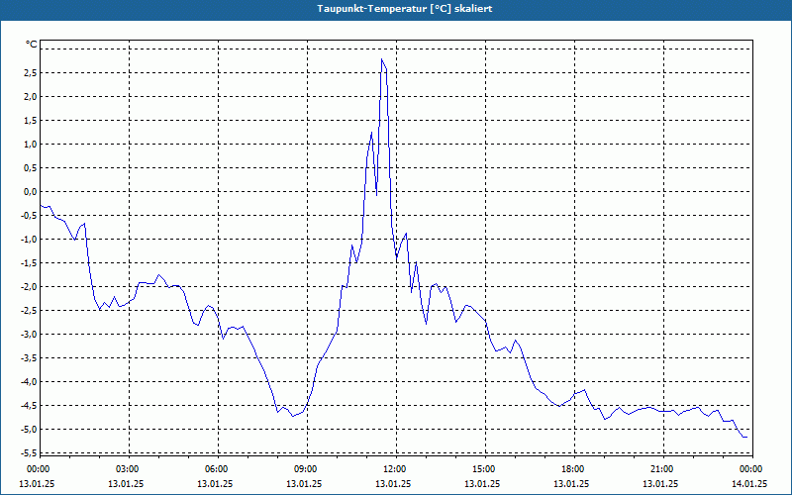Select the -2,5 y-axis label
The height and width of the screenshot is (495, 792).
[29, 310]
